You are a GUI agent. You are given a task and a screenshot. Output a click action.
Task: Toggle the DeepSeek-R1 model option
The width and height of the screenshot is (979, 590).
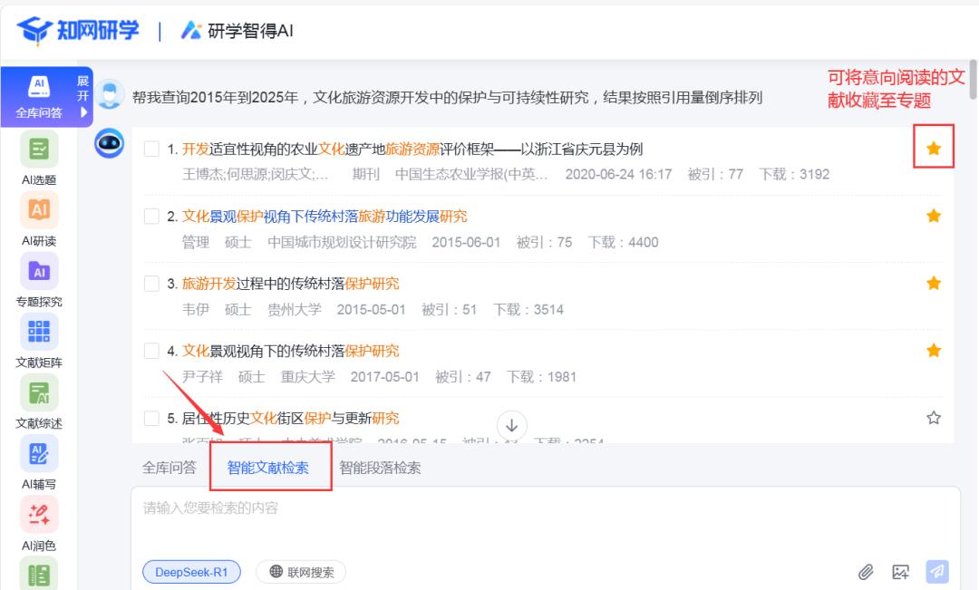(x=191, y=572)
